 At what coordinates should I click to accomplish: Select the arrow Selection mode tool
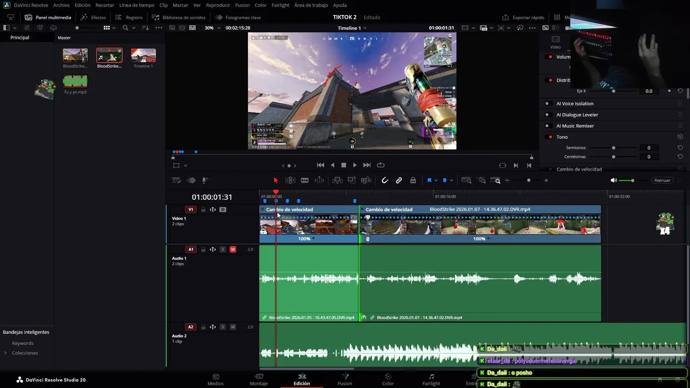coord(275,181)
